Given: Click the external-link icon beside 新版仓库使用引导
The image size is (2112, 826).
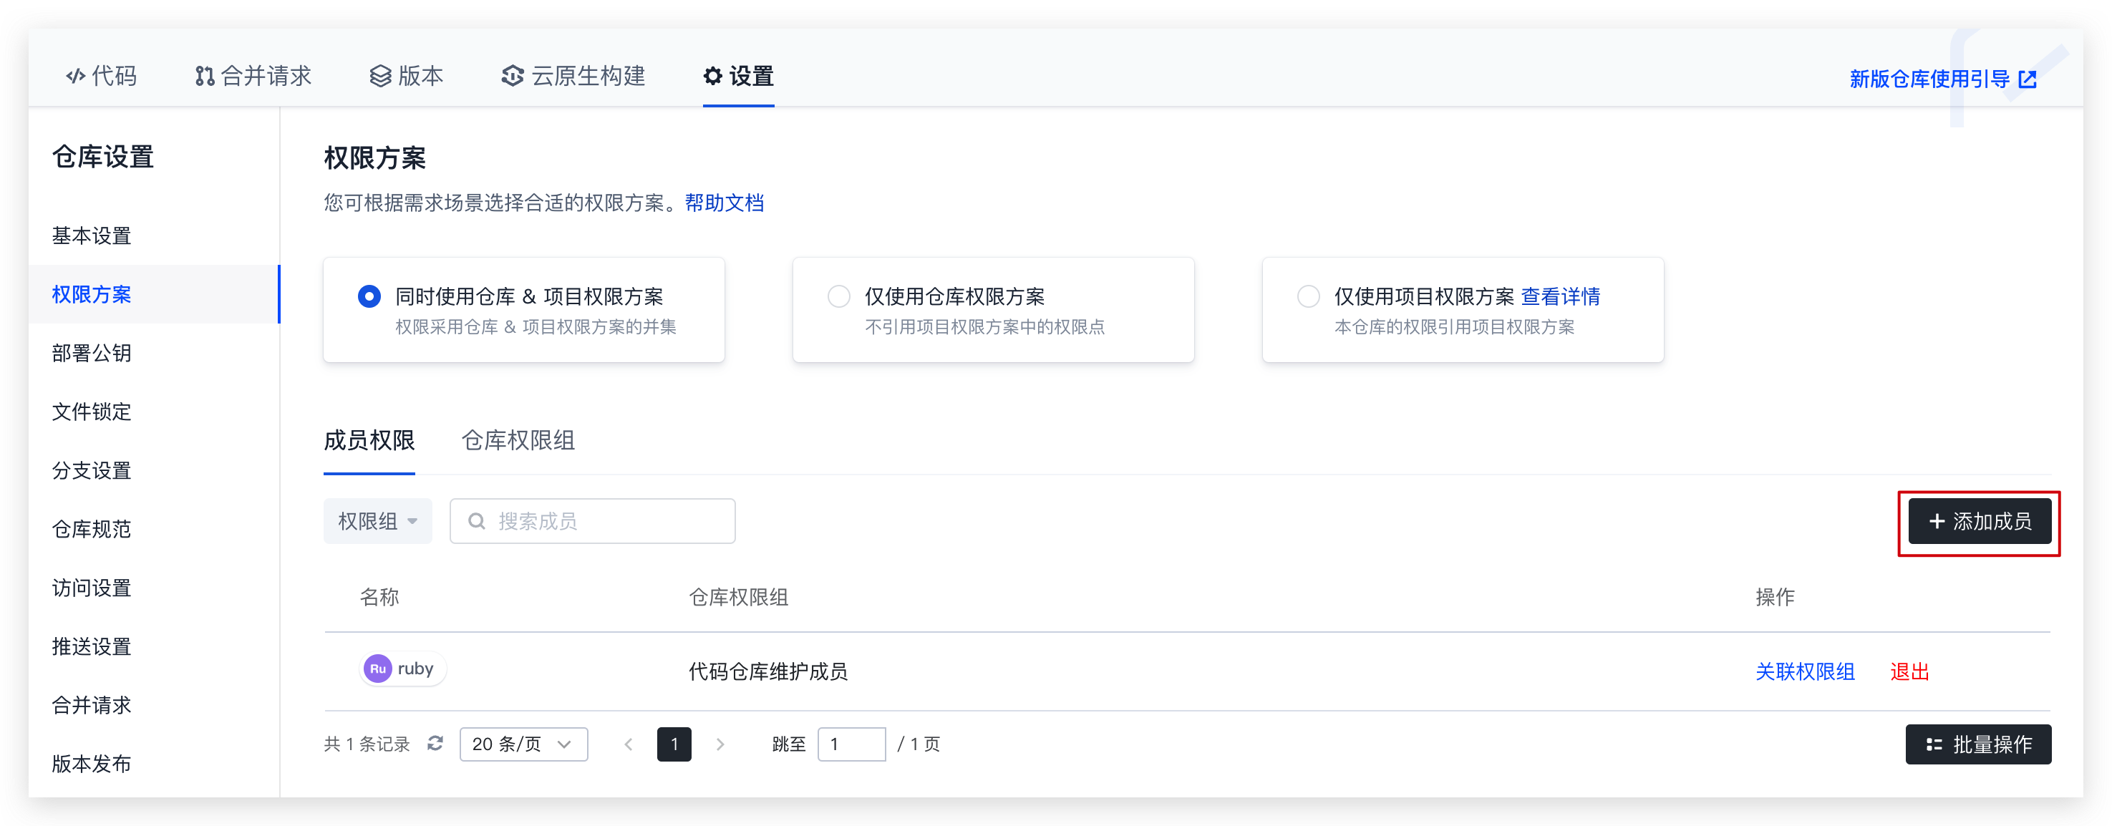Looking at the screenshot, I should point(2028,79).
